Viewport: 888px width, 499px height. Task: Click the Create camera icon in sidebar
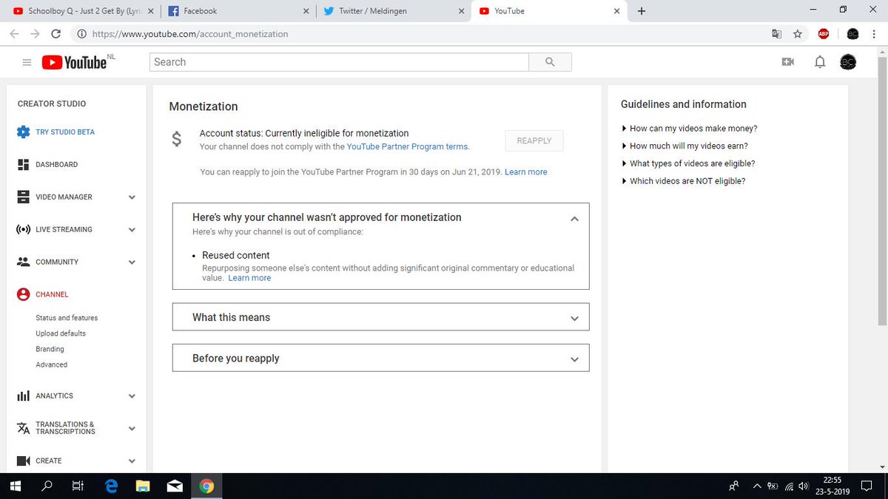point(23,461)
